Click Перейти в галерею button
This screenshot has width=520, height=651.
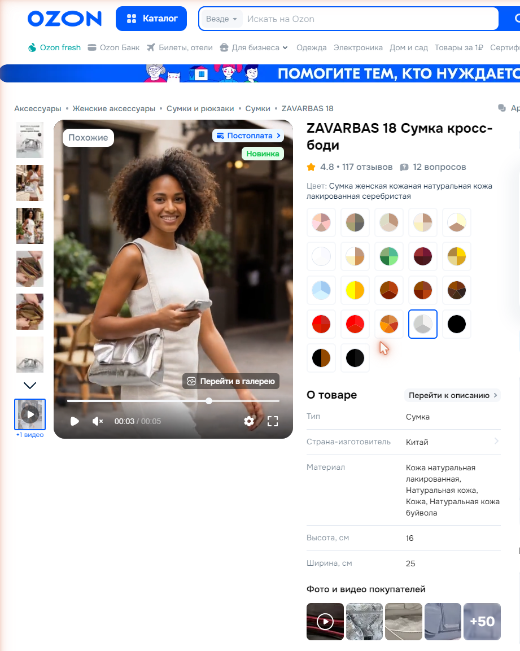[x=231, y=381]
